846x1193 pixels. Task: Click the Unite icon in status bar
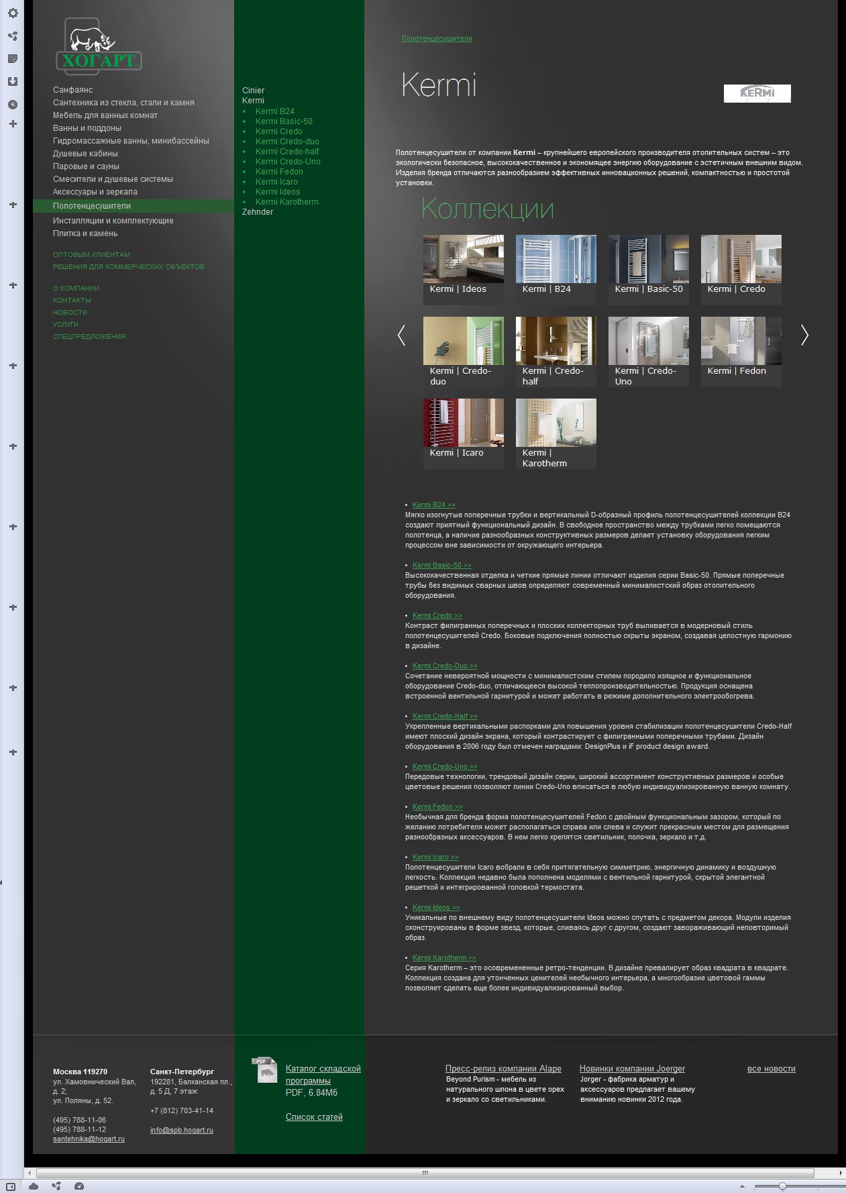coord(56,1186)
